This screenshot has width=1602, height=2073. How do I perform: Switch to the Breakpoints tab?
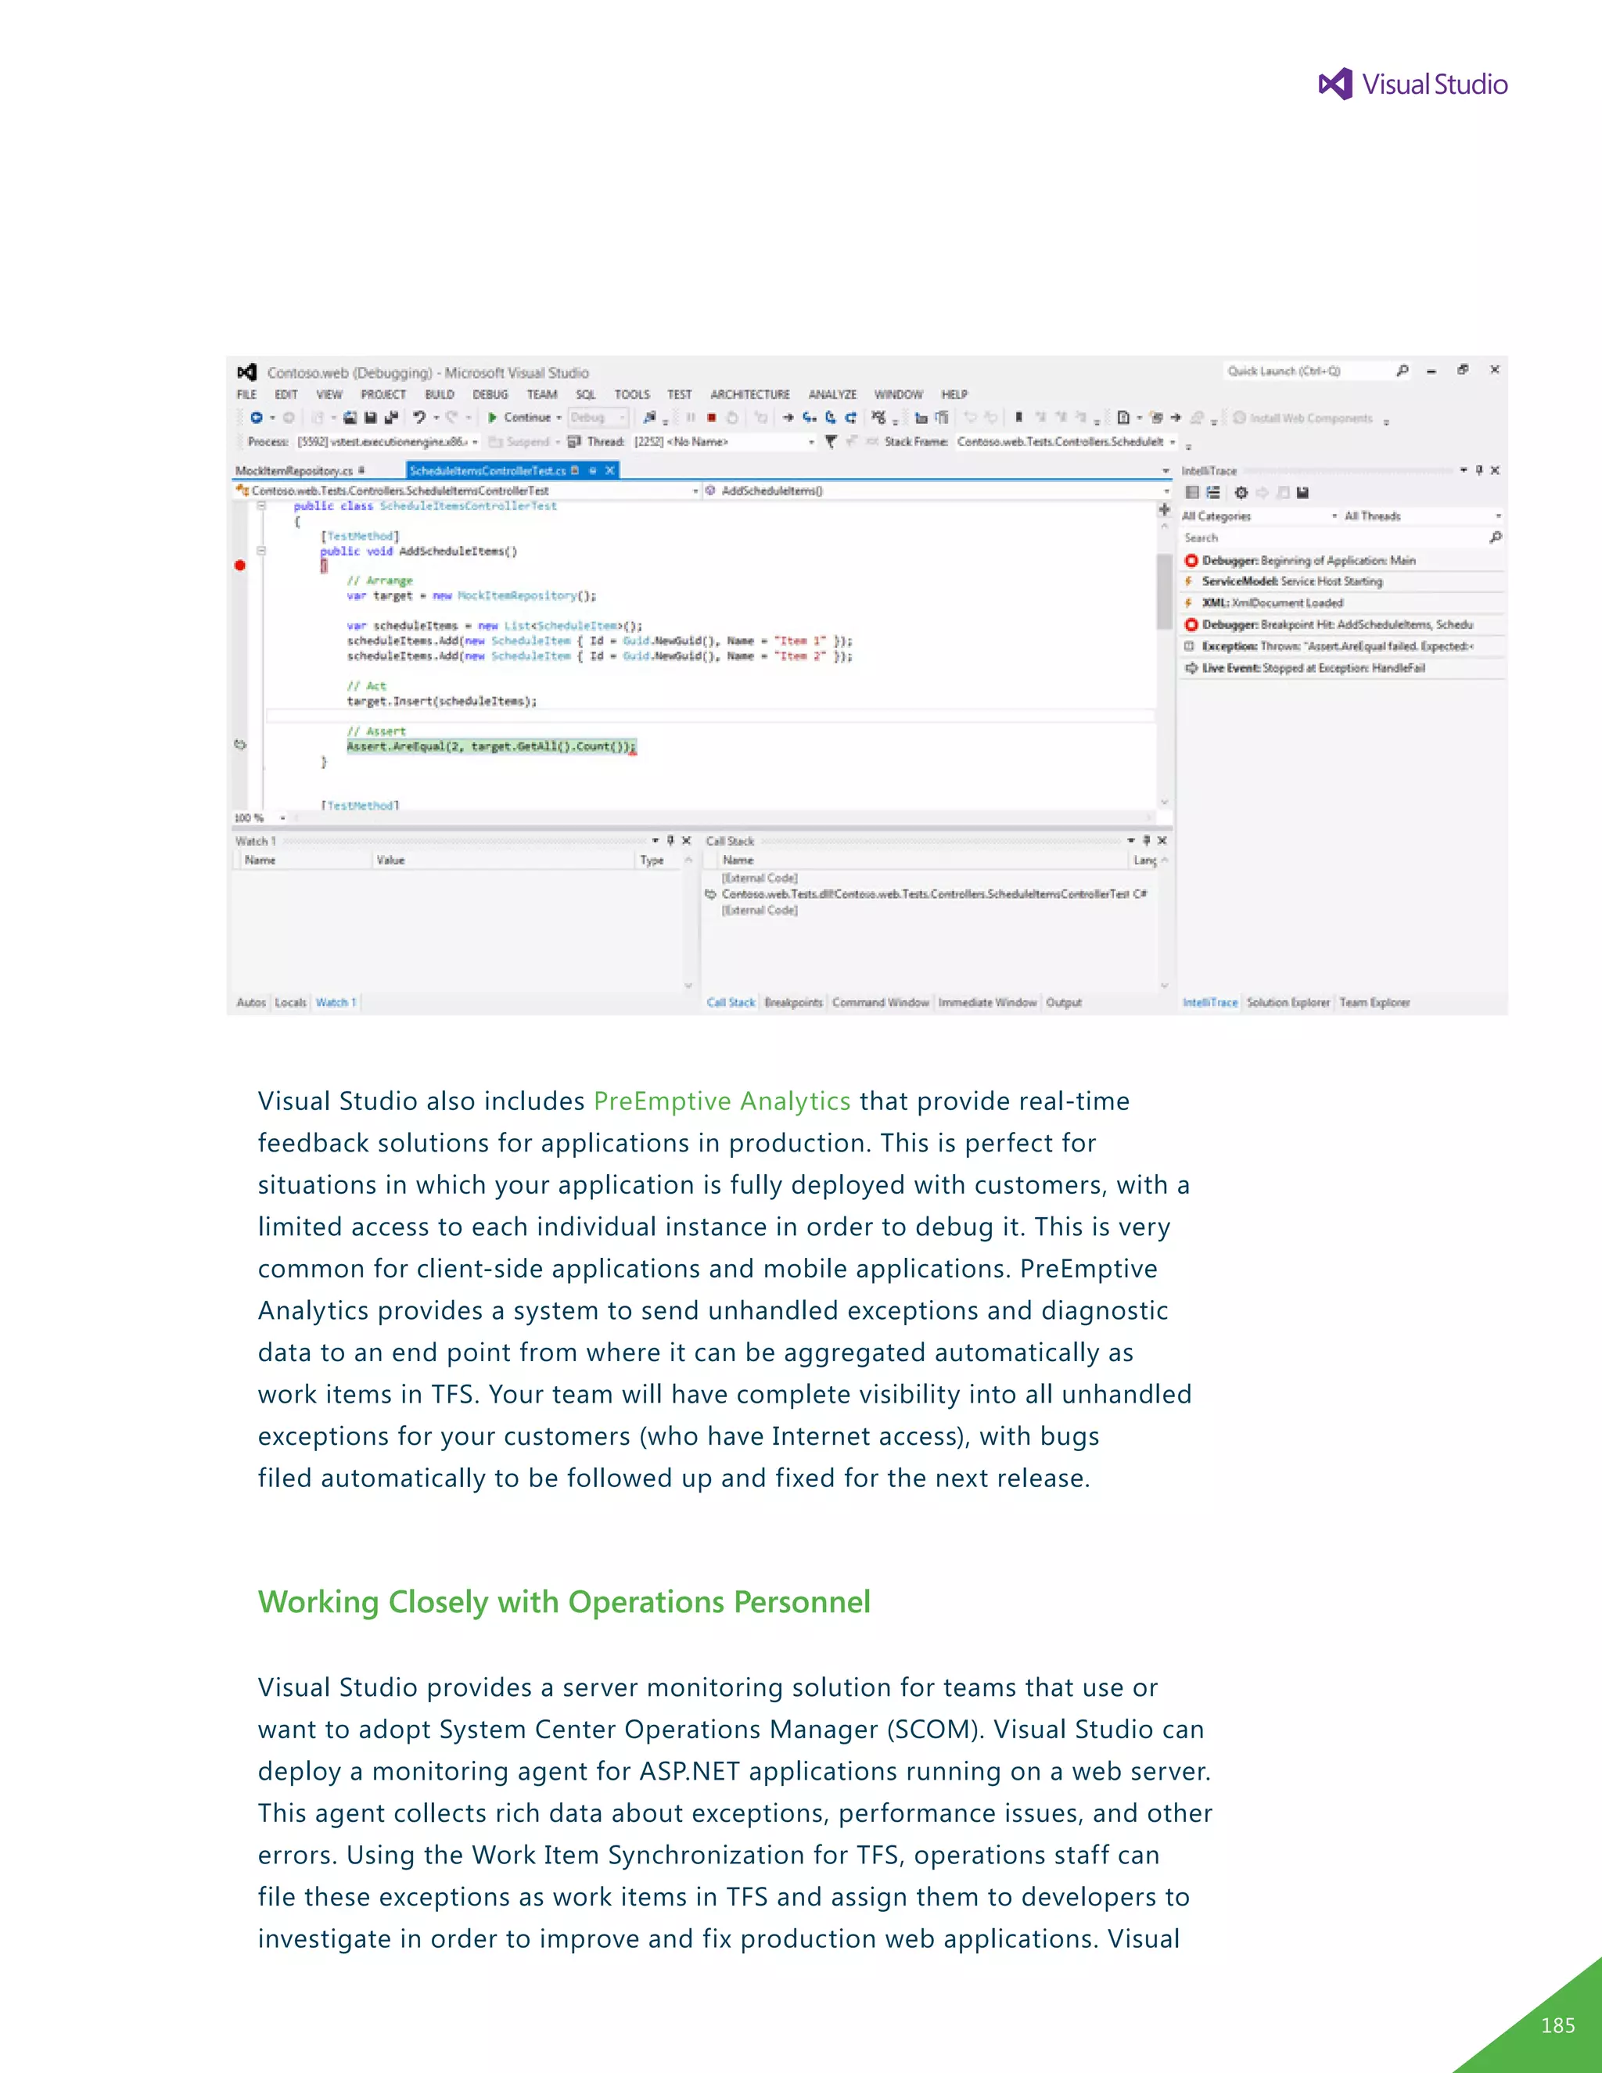pyautogui.click(x=793, y=1002)
